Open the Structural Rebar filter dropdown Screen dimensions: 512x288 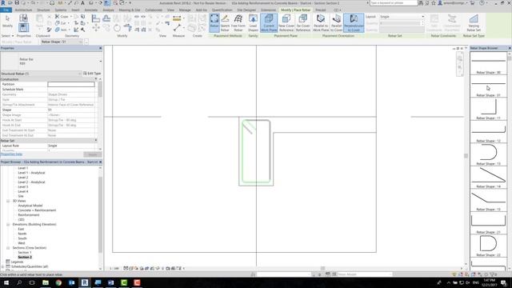41,74
